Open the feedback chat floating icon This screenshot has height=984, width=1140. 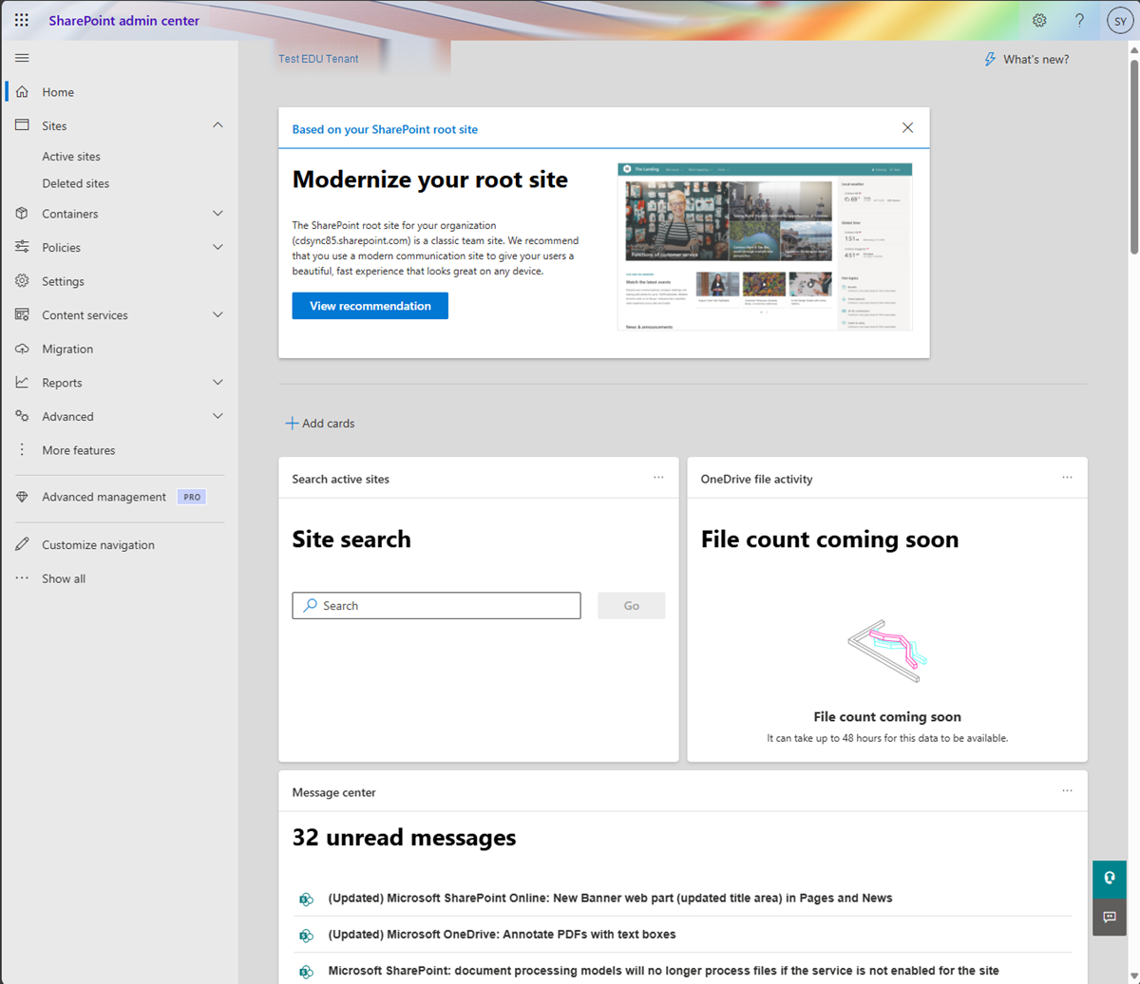(1109, 917)
